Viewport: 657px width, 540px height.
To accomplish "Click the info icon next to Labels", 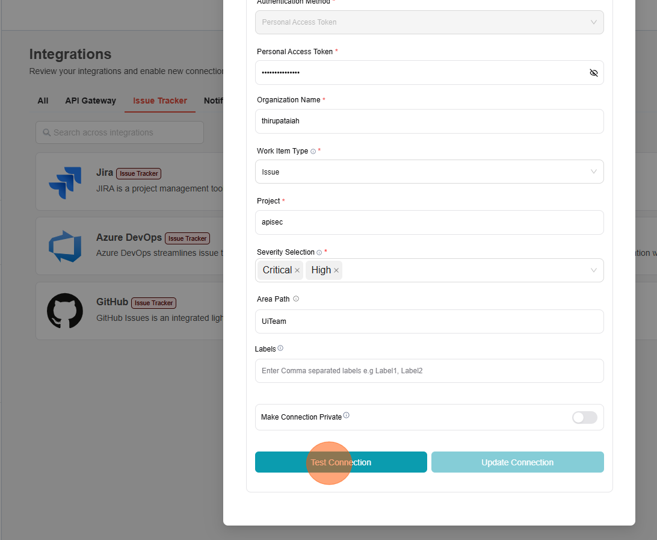I will click(x=280, y=349).
